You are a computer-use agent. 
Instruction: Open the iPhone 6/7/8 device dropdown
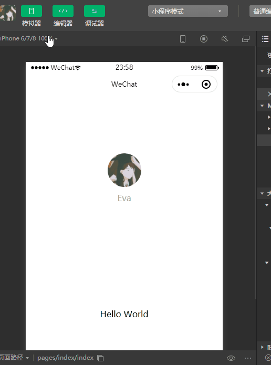tap(29, 38)
